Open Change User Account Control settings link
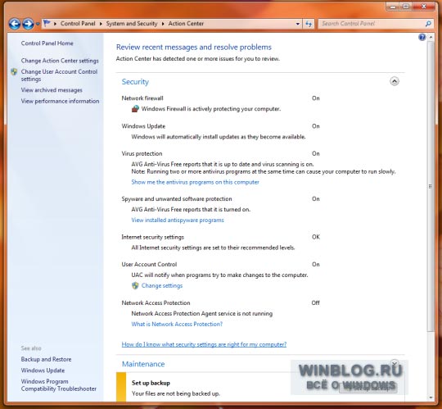442x409 pixels. point(59,75)
